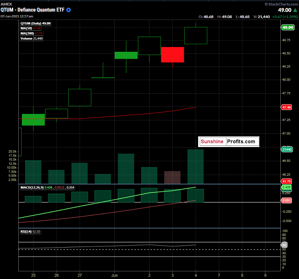Click the hollow candlestick for June 2
The width and height of the screenshot is (299, 279).
(149, 46)
